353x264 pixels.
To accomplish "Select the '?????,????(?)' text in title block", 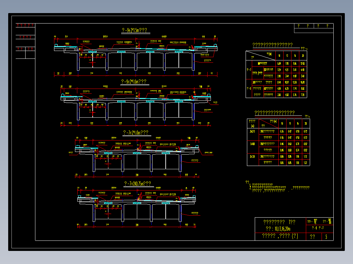I will point(280,236).
